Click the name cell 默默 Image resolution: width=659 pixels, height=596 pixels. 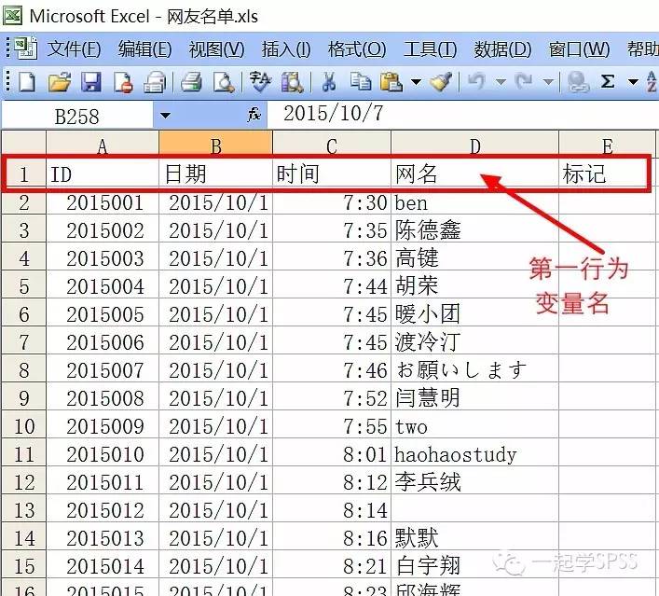point(475,538)
